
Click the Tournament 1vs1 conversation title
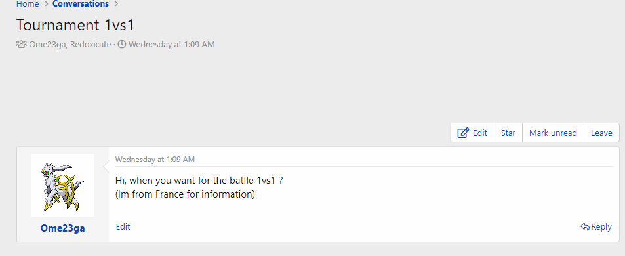[75, 25]
